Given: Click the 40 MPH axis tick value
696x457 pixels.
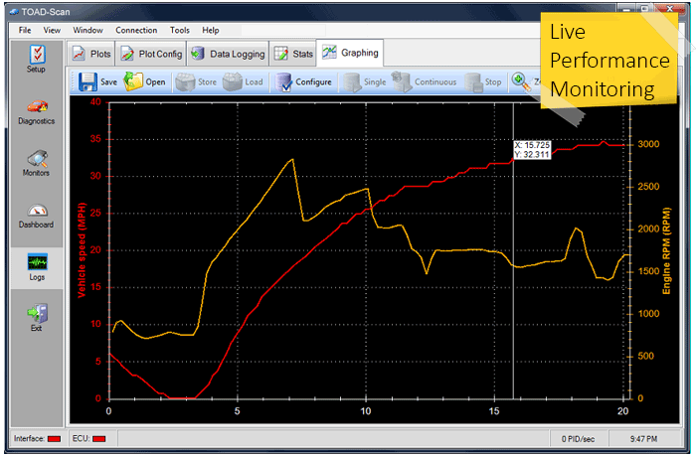Looking at the screenshot, I should pyautogui.click(x=95, y=102).
